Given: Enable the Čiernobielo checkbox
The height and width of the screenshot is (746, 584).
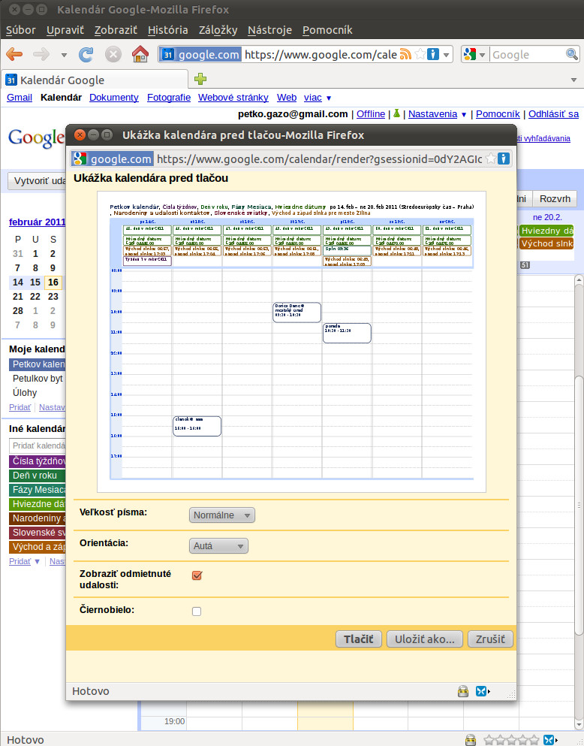Looking at the screenshot, I should tap(197, 612).
